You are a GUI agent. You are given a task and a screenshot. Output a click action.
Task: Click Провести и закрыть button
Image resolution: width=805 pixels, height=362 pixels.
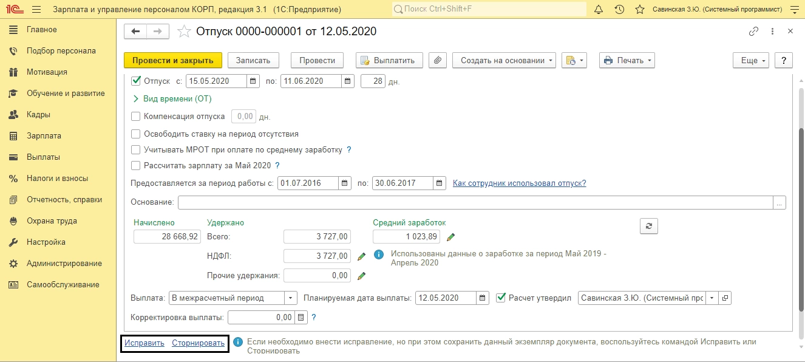click(x=173, y=60)
